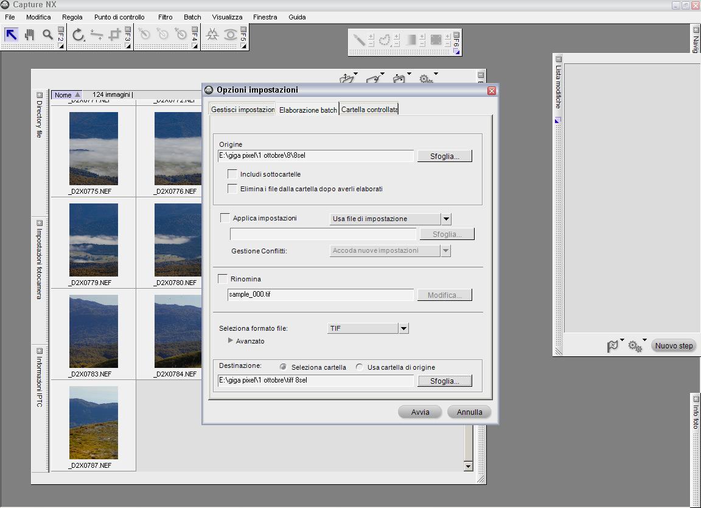Select the crop tool
The image size is (701, 508).
tap(114, 35)
